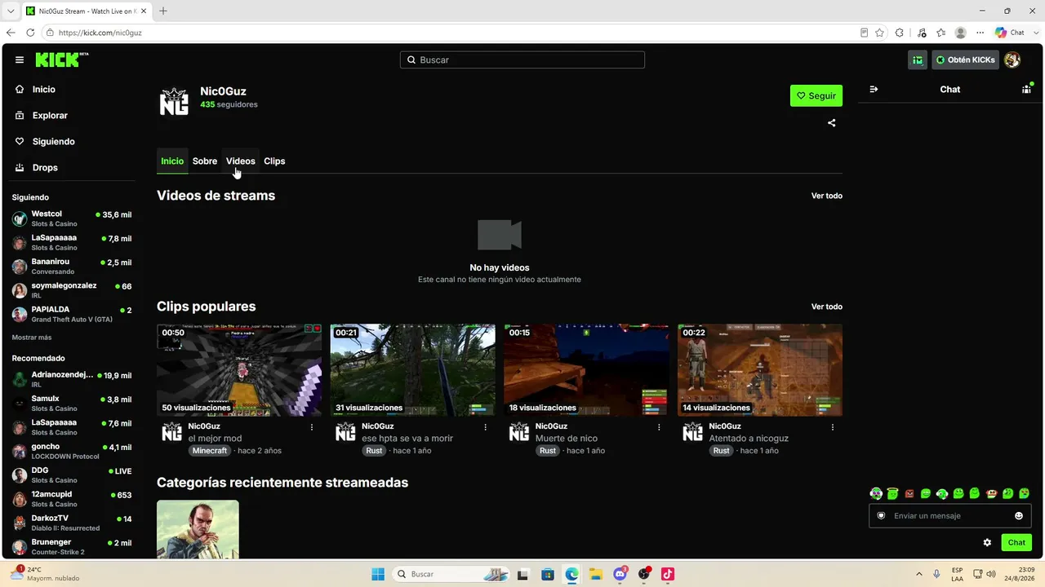Open options for clip 'ese hpta se va a morir'
This screenshot has height=587, width=1045.
point(486,426)
